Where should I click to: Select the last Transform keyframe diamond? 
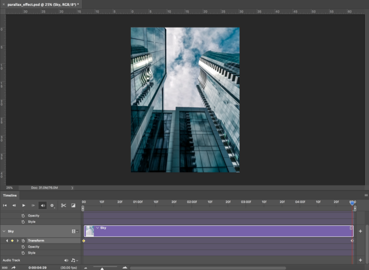tap(352, 240)
